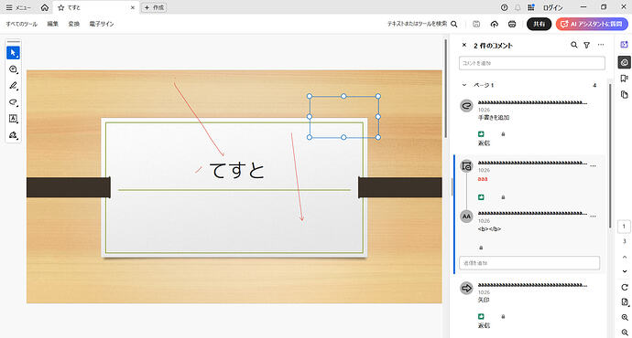The height and width of the screenshot is (338, 632).
Task: Upload to cloud with the cloud icon
Action: pyautogui.click(x=495, y=24)
